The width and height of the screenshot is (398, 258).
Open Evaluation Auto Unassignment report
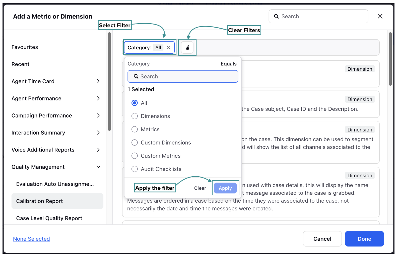pos(55,184)
